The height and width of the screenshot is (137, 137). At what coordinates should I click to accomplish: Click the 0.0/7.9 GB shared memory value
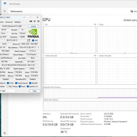[67, 124]
